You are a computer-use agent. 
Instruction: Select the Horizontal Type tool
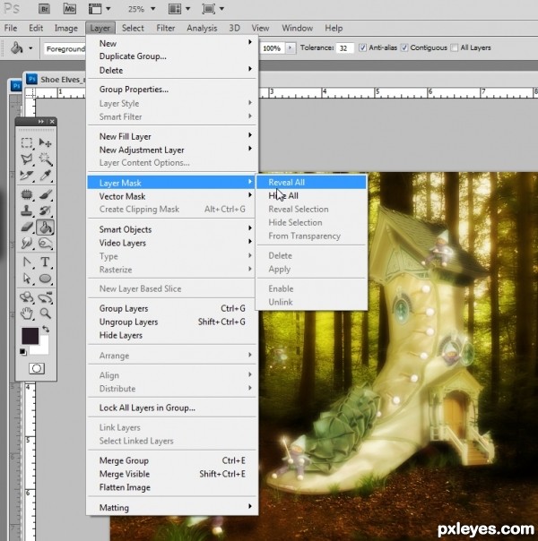45,262
